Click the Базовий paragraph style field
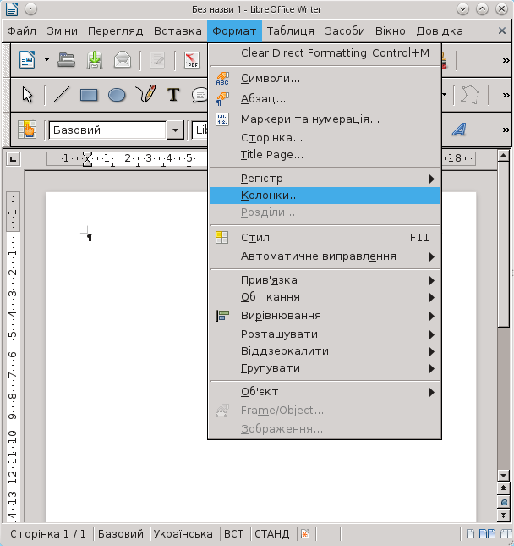 pyautogui.click(x=108, y=130)
